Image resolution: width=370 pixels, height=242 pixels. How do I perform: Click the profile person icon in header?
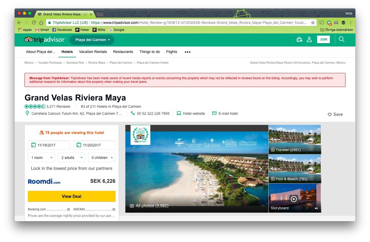309,39
